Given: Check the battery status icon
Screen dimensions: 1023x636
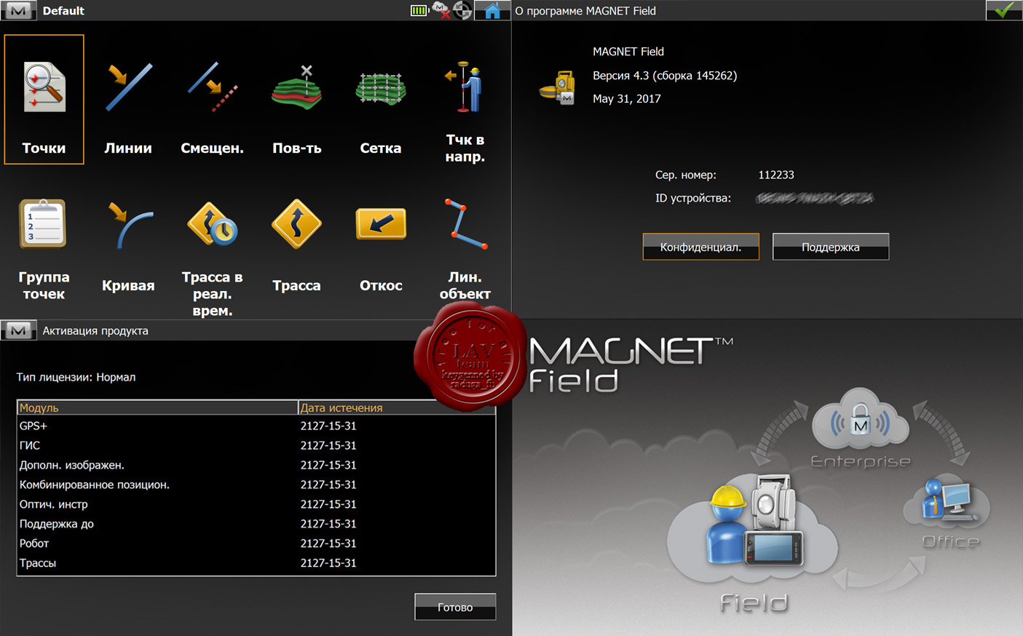Looking at the screenshot, I should pyautogui.click(x=419, y=10).
